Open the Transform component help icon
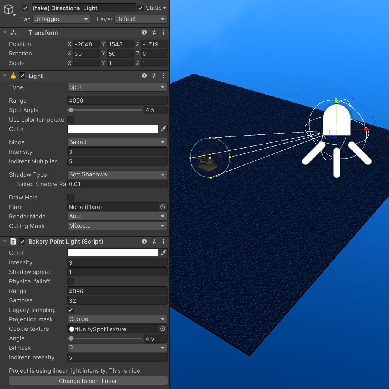This screenshot has width=389, height=389. click(144, 33)
